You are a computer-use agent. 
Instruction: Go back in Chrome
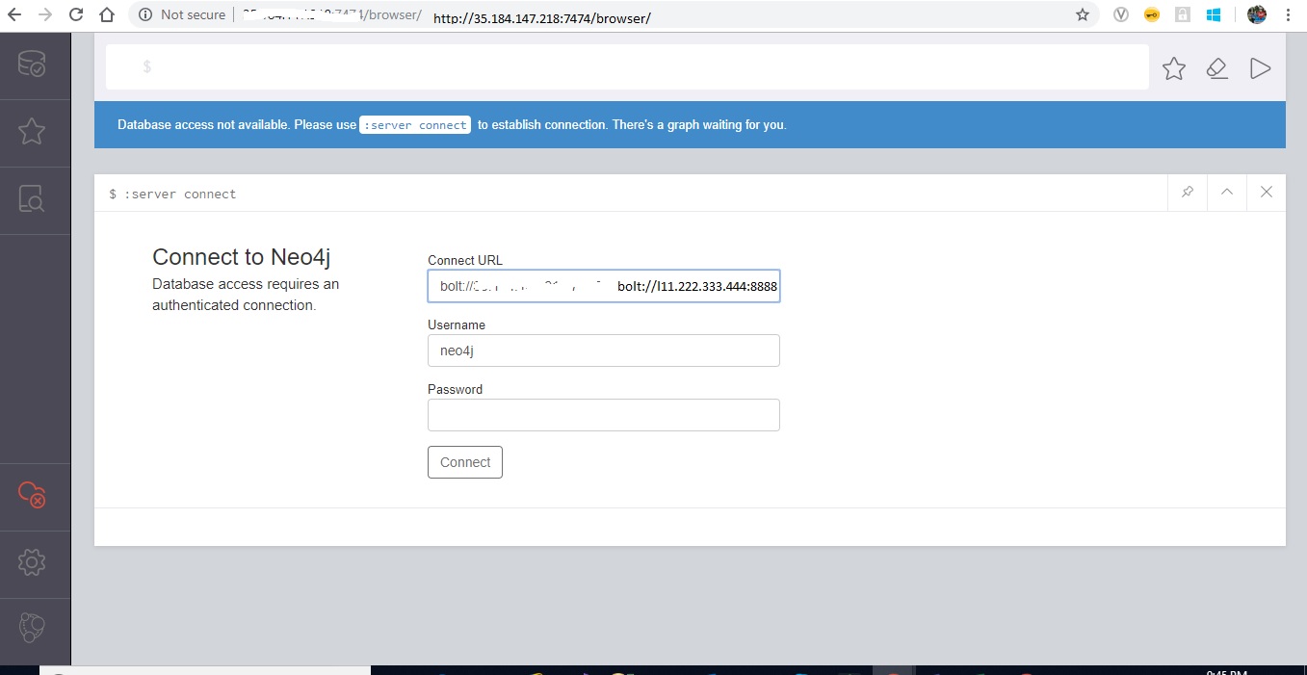(x=14, y=14)
